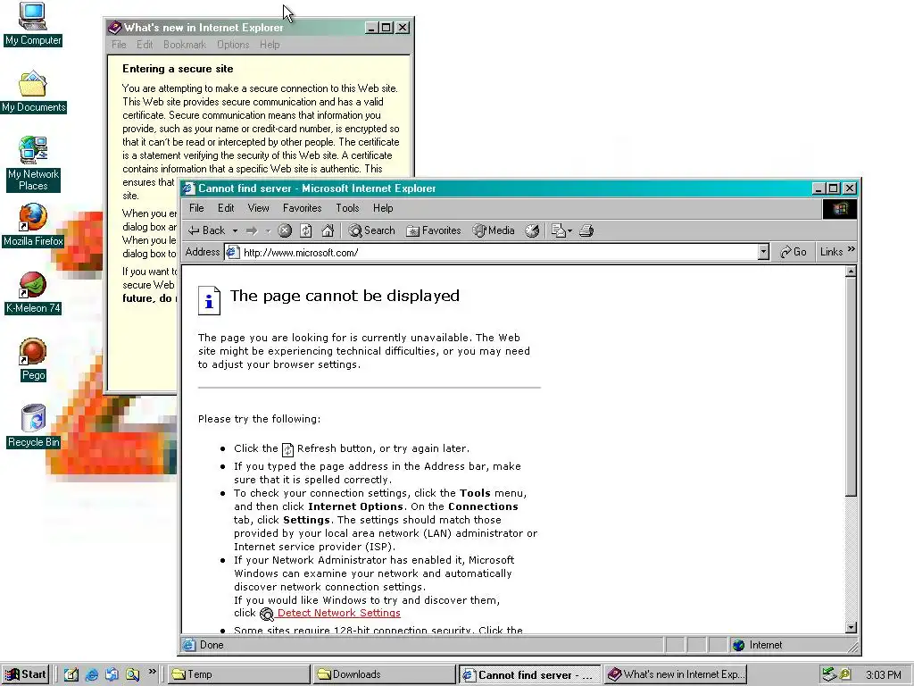Viewport: 914px width, 686px height.
Task: Click the Go button
Action: [794, 252]
